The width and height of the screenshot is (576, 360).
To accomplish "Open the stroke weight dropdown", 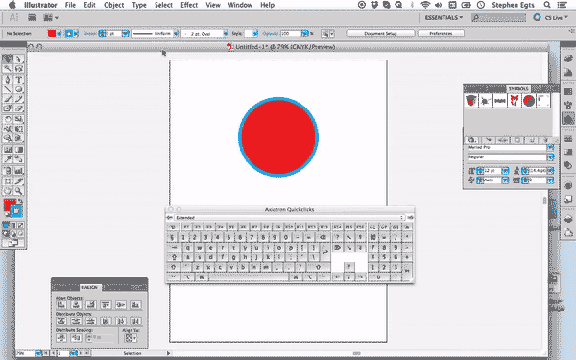I will click(x=125, y=34).
